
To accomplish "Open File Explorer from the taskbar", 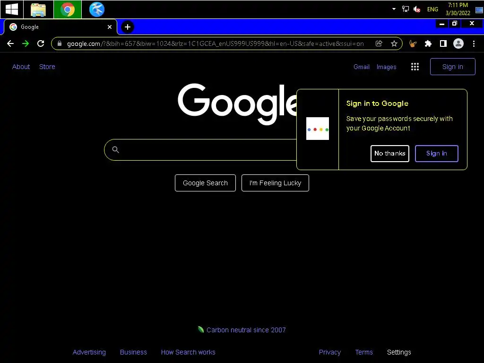I will [x=38, y=9].
